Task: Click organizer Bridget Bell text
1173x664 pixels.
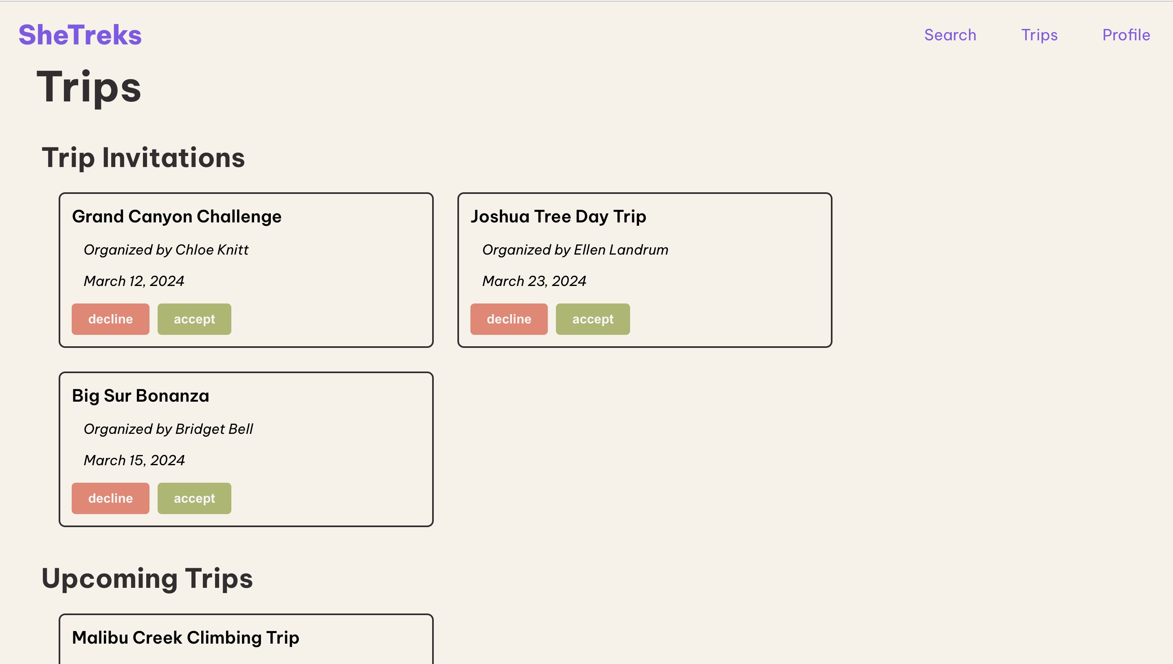Action: pyautogui.click(x=168, y=429)
